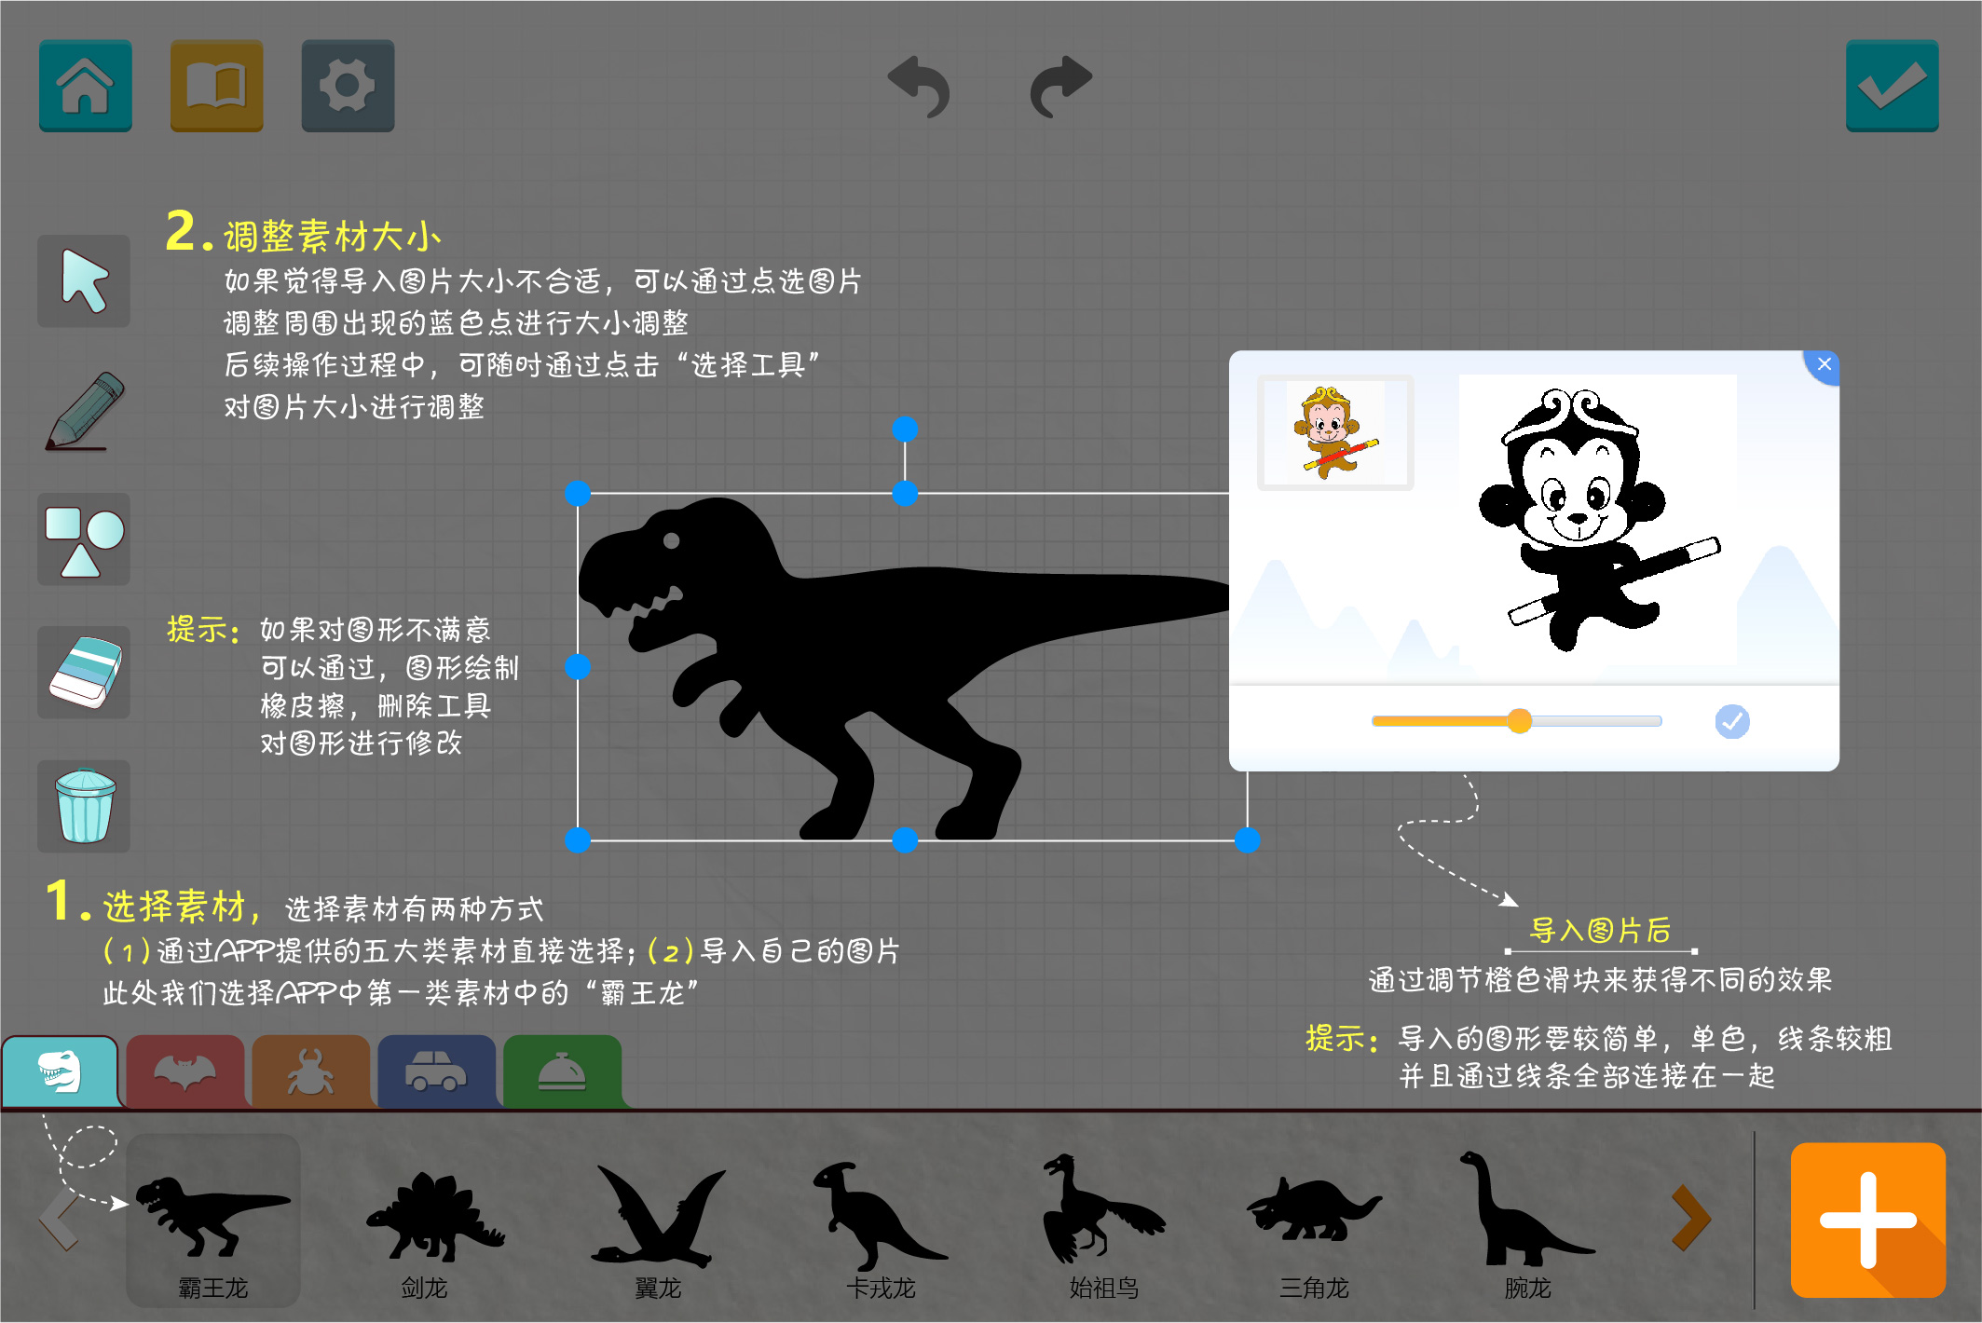Viewport: 1982px width, 1323px height.
Task: Import own picture with orange plus button
Action: pos(1868,1220)
